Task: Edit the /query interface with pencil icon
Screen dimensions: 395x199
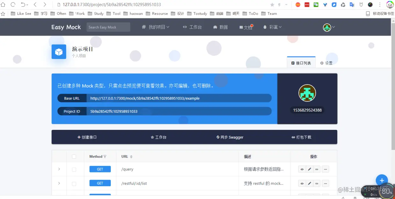Action: coord(309,169)
